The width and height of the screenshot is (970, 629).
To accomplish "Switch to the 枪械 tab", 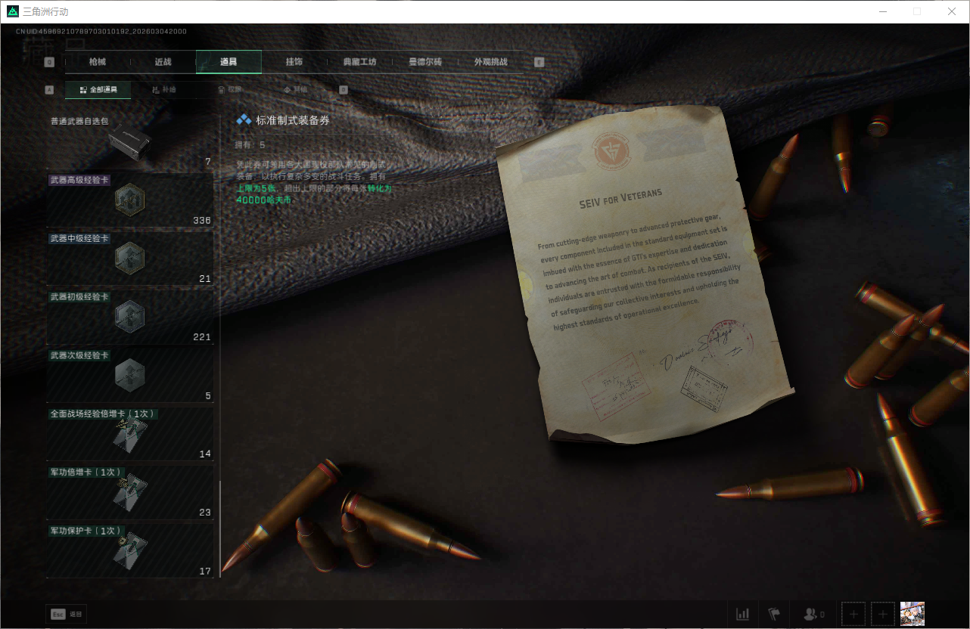I will point(98,62).
